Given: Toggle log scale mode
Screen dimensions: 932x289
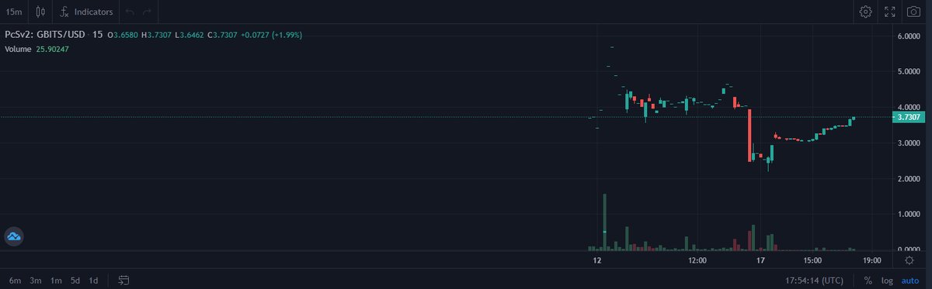Looking at the screenshot, I should 887,280.
